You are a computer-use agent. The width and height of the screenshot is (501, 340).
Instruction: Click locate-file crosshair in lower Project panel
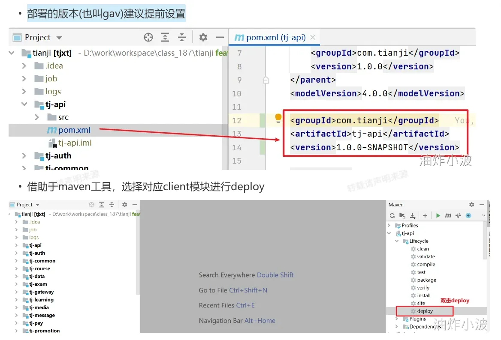click(x=91, y=204)
